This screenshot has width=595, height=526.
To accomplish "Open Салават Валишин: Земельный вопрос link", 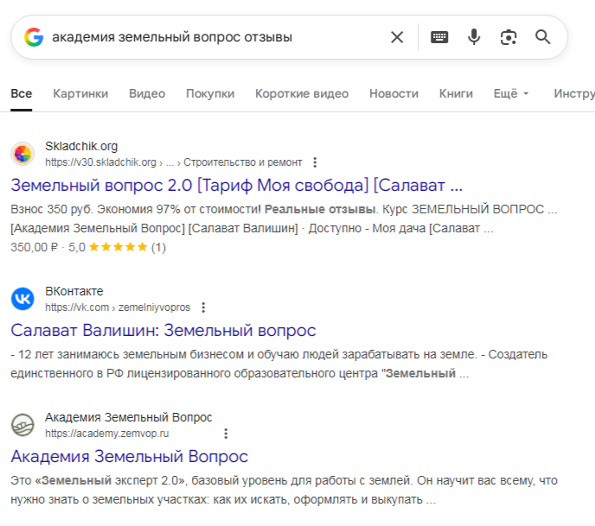I will pos(163,330).
